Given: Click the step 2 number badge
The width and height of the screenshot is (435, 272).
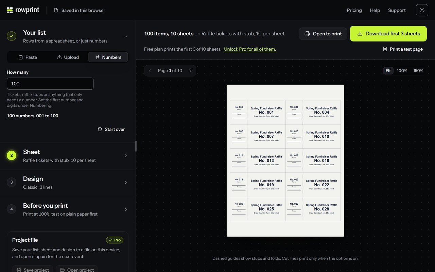Looking at the screenshot, I should [x=12, y=155].
